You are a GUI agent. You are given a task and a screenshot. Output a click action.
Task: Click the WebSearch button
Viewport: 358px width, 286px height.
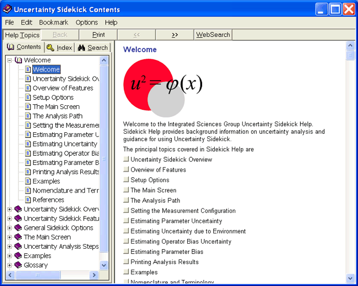(213, 35)
